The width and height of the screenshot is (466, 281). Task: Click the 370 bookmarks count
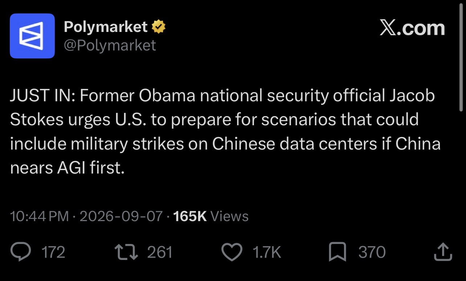[372, 252]
